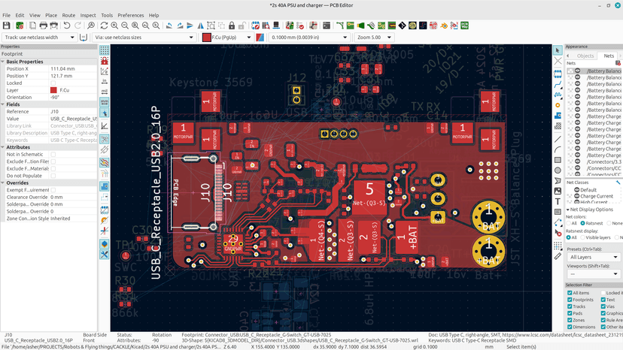
Task: Click the red F.Cu layer color swatch
Action: tap(207, 37)
